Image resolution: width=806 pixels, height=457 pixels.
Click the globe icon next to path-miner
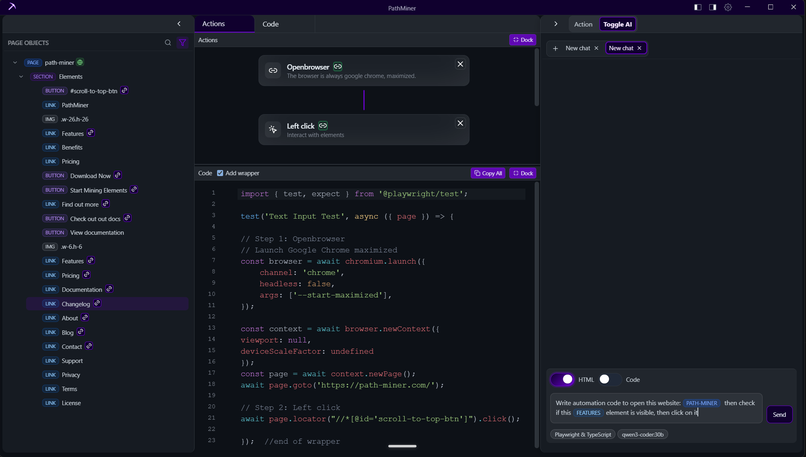pos(80,62)
